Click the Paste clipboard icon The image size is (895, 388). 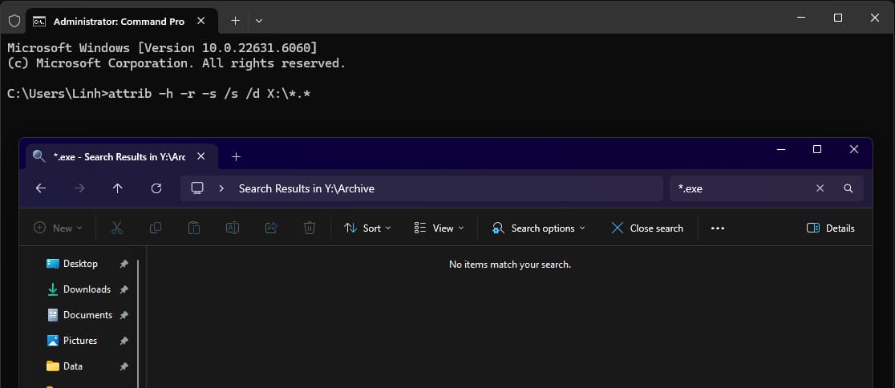pos(194,228)
